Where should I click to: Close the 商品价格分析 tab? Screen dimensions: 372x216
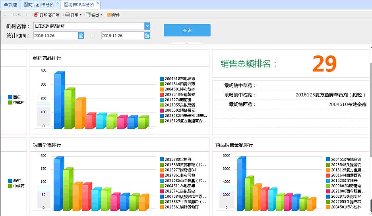tap(57, 3)
